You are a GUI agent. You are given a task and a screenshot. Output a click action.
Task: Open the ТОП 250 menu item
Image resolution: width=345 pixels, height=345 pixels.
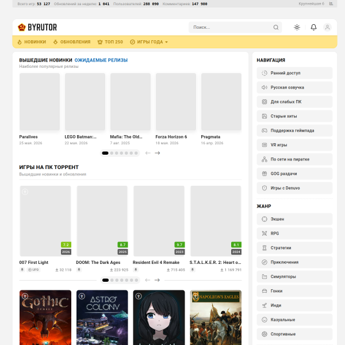[x=110, y=42]
